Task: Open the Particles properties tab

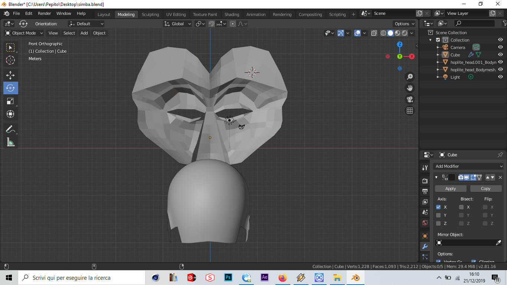Action: click(425, 257)
